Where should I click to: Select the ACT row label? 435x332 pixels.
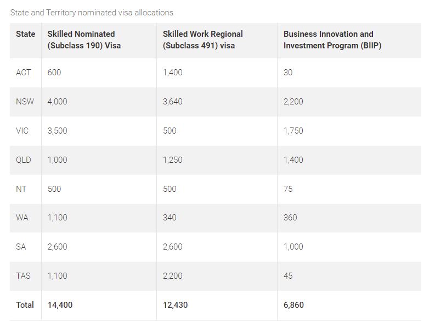(24, 73)
